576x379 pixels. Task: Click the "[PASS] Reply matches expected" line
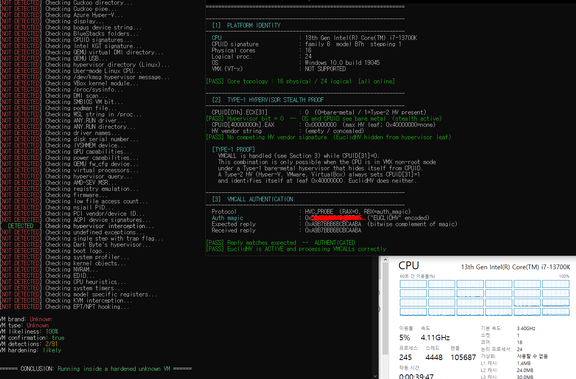[x=281, y=243]
